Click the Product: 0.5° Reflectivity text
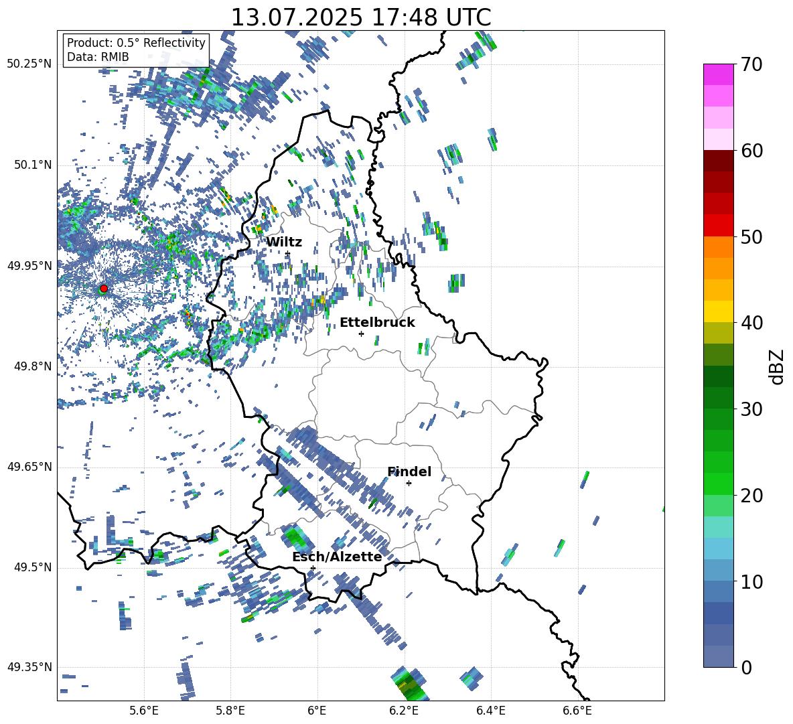793x724 pixels. point(136,42)
